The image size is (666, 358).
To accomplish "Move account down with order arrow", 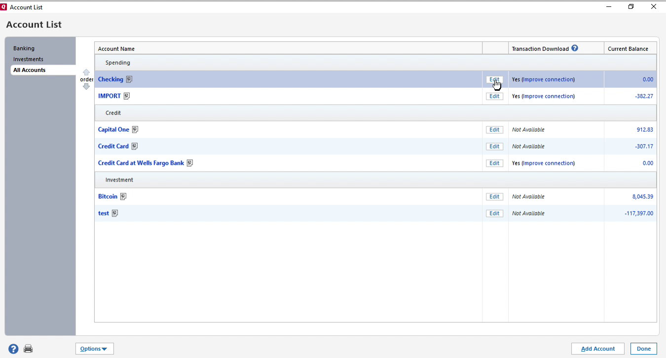I will tap(86, 87).
